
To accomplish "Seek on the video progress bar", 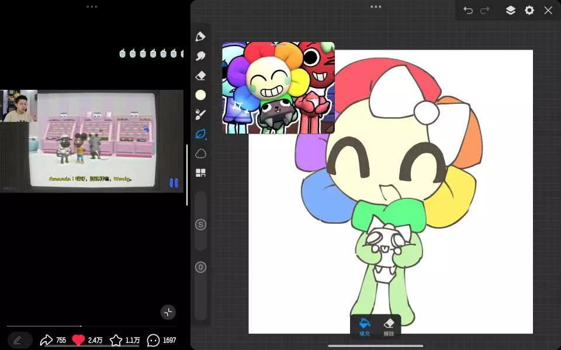I will pos(91,325).
